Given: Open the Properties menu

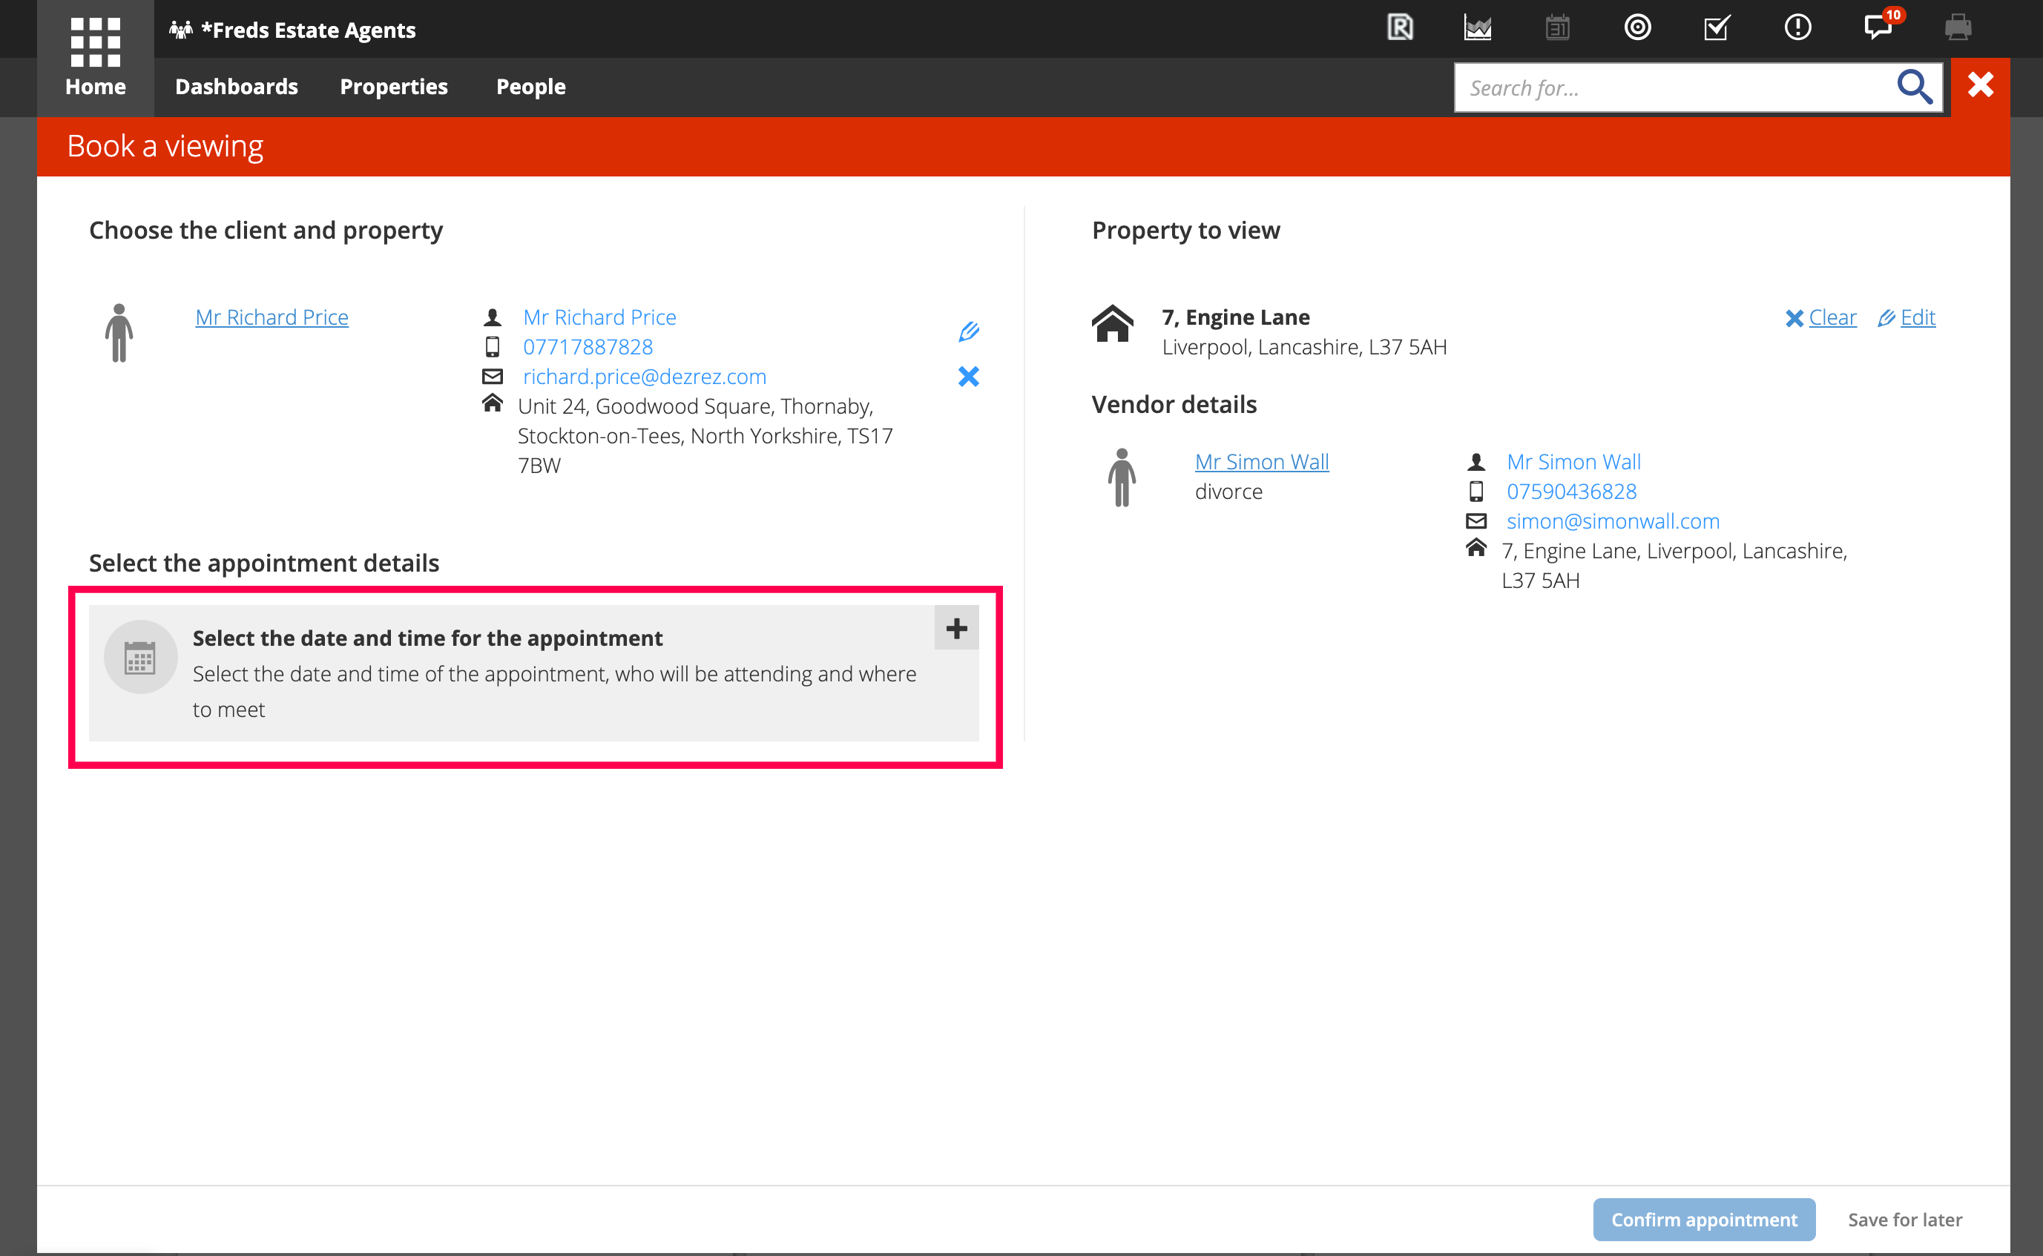Looking at the screenshot, I should (x=394, y=87).
